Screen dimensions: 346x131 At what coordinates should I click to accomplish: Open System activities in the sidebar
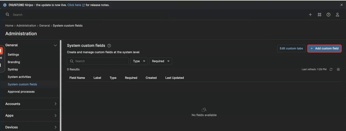tap(19, 77)
